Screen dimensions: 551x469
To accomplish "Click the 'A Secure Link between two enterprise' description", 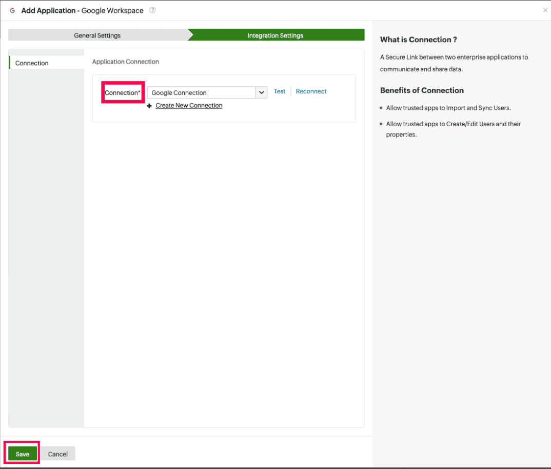I will point(454,63).
